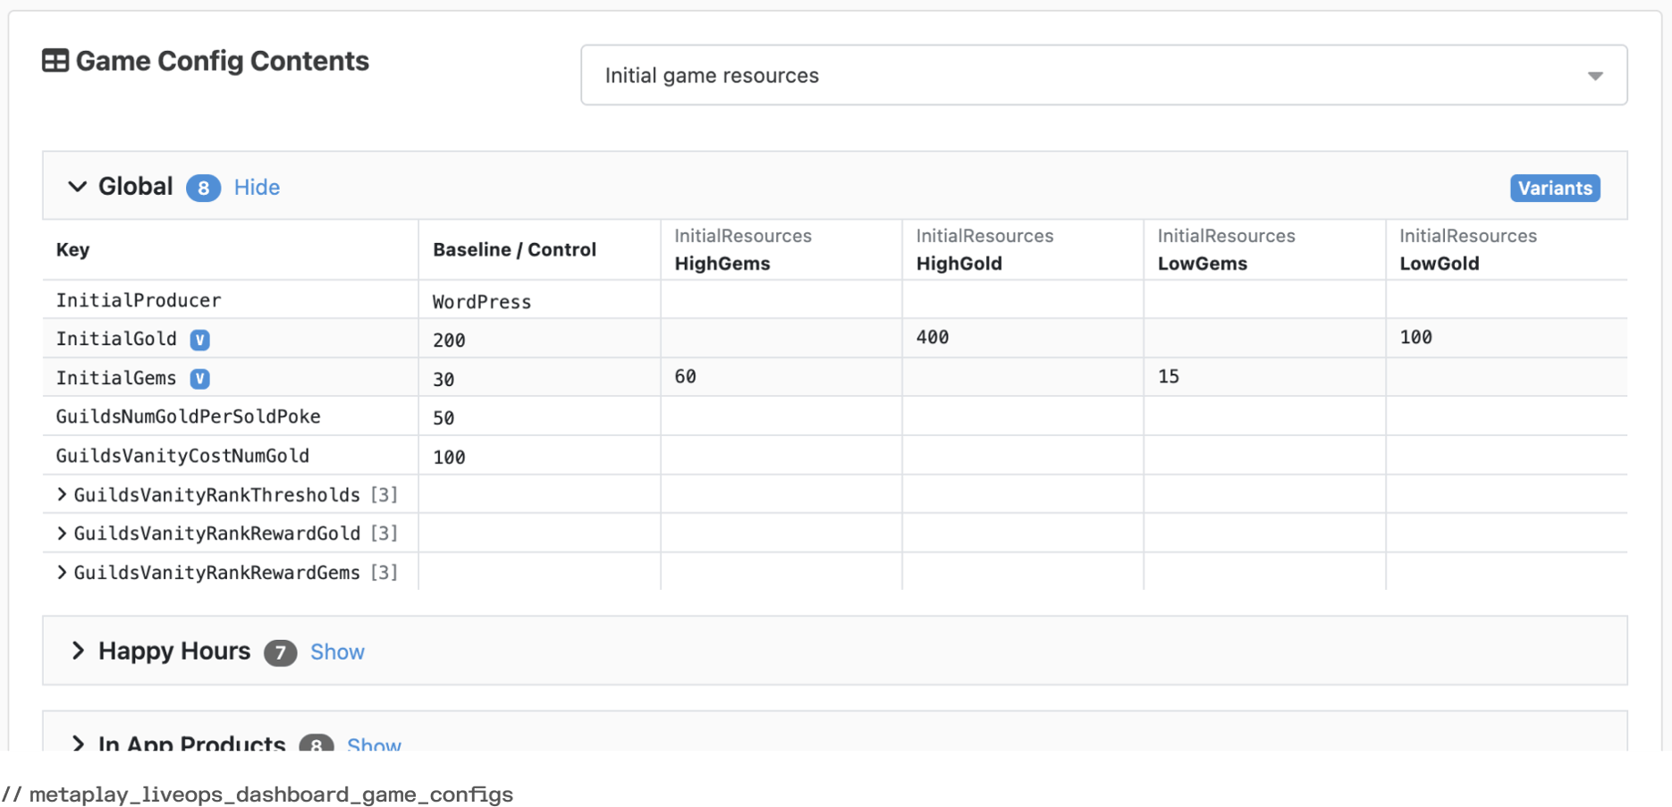Show the In App Products contents

click(x=374, y=745)
